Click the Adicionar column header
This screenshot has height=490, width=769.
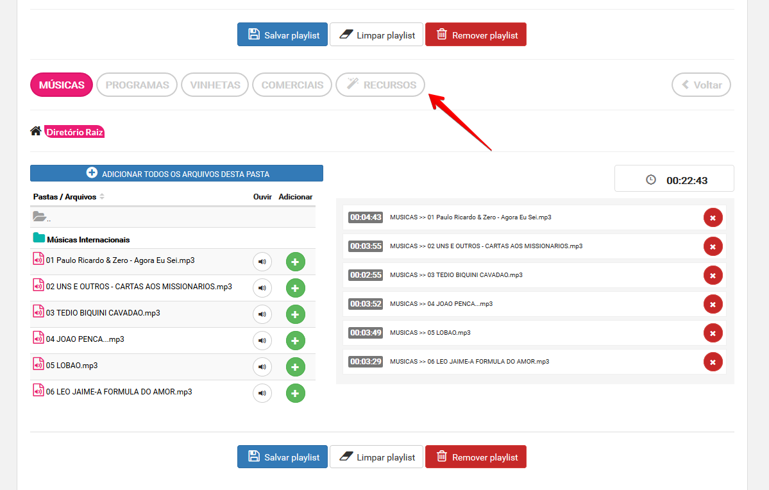[x=295, y=197]
